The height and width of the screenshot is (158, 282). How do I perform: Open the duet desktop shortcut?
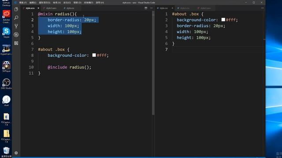pyautogui.click(x=6, y=101)
